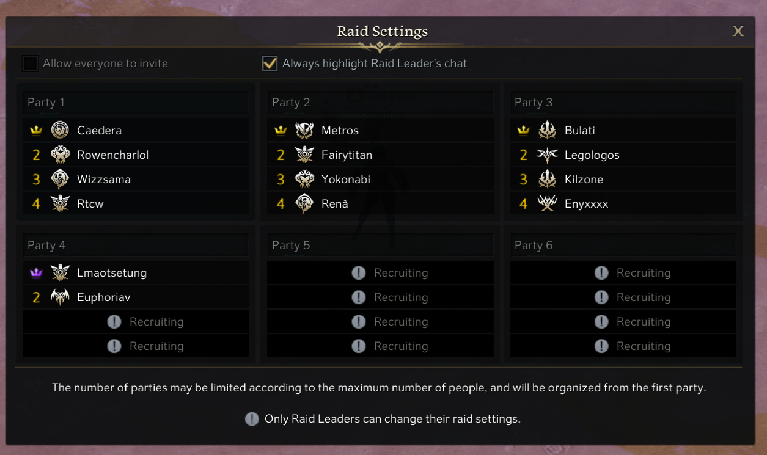Close the Raid Settings window
767x455 pixels.
coord(738,31)
